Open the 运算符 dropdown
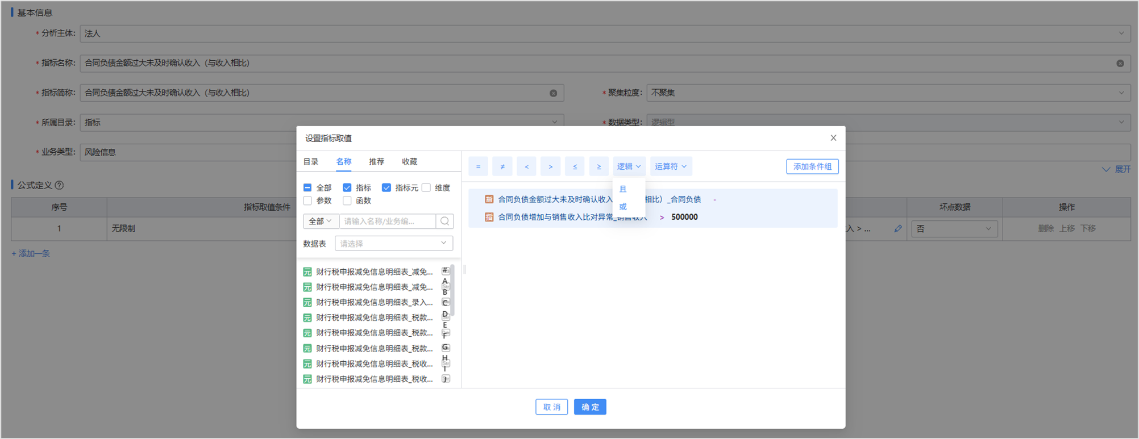 tap(671, 166)
